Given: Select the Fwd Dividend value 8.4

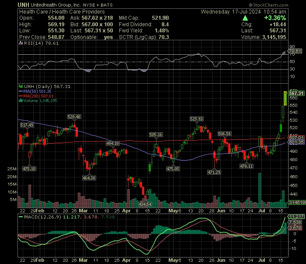Looking at the screenshot, I should [x=165, y=25].
